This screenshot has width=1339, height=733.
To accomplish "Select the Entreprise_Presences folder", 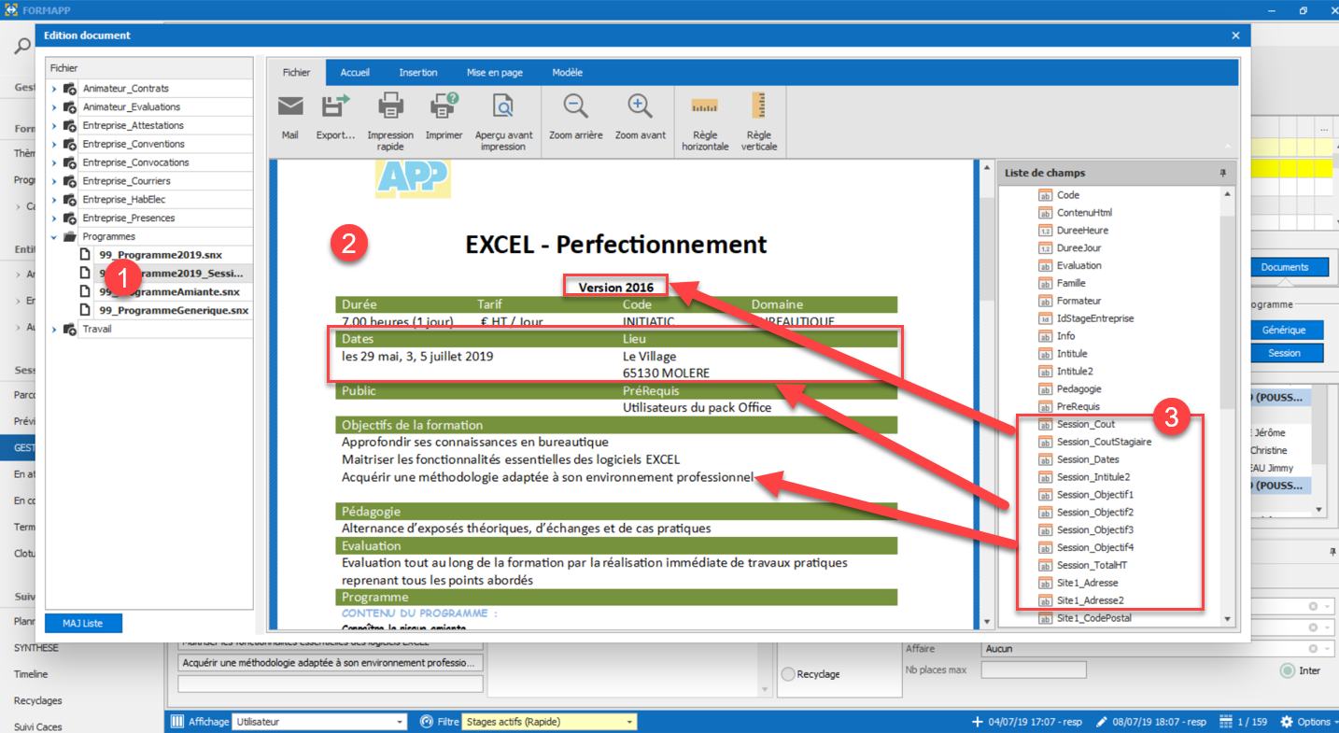I will 128,218.
